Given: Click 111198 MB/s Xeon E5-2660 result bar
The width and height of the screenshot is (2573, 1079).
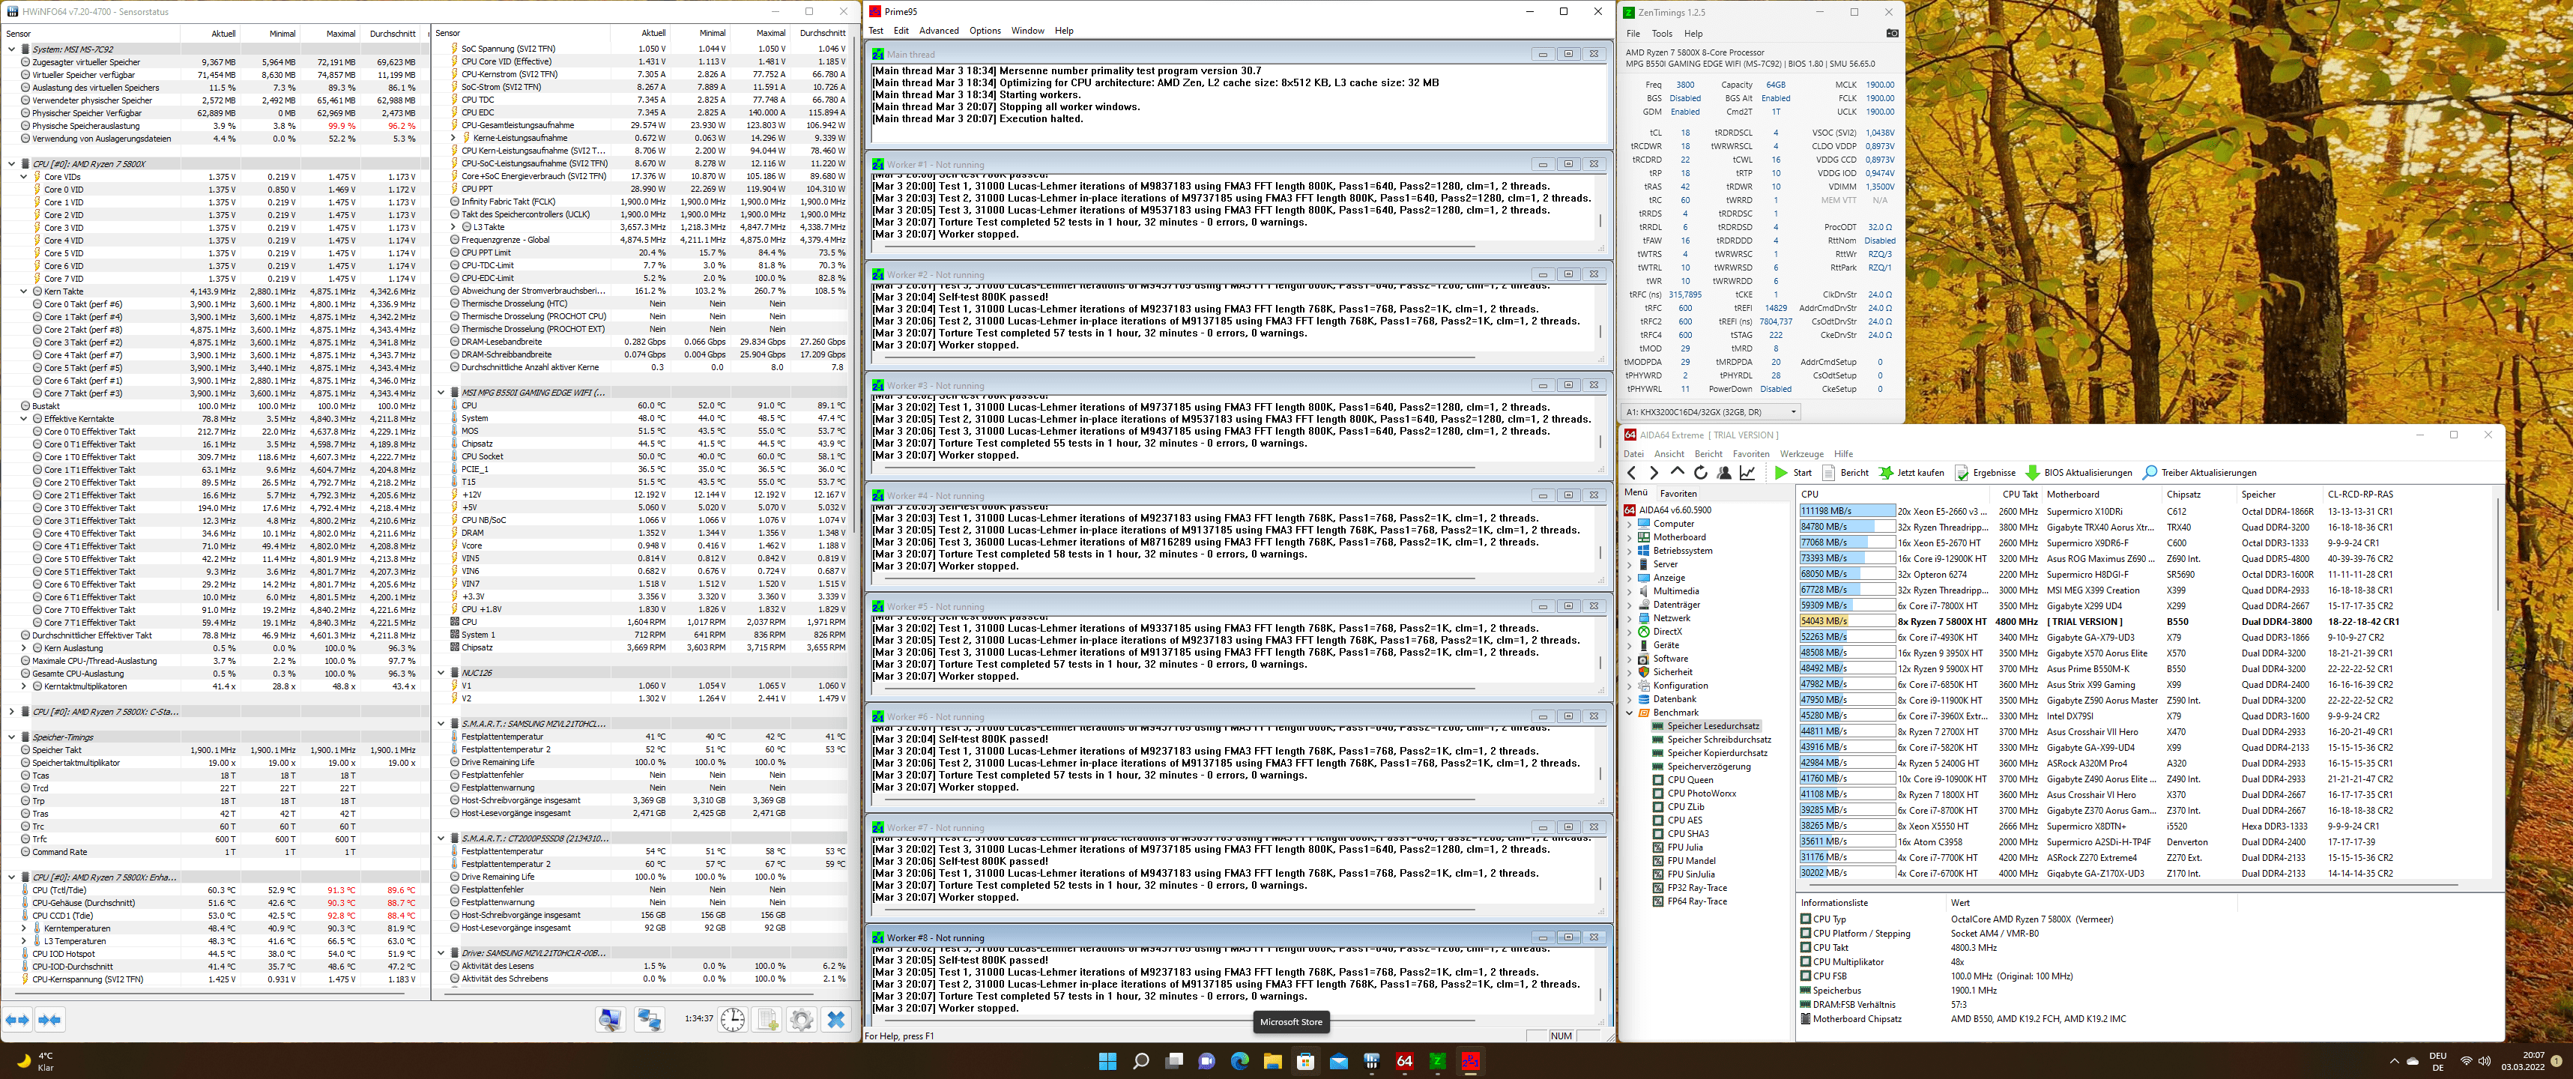Looking at the screenshot, I should pos(1847,512).
